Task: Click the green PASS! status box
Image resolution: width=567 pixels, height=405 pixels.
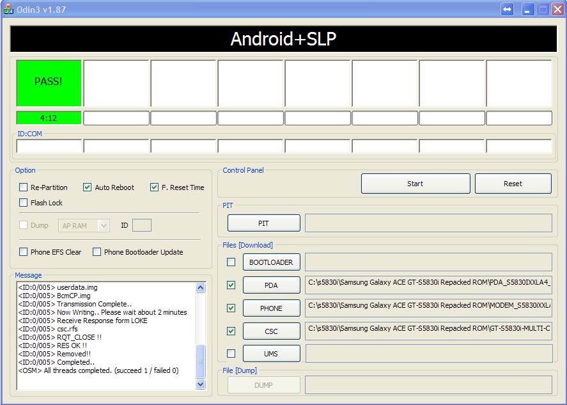Action: click(x=49, y=83)
